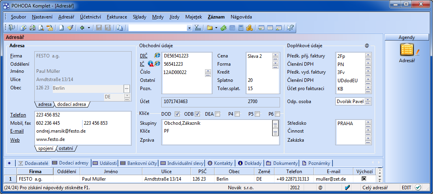
Task: Enable the P6 key checkbox
Action: pyautogui.click(x=277, y=114)
